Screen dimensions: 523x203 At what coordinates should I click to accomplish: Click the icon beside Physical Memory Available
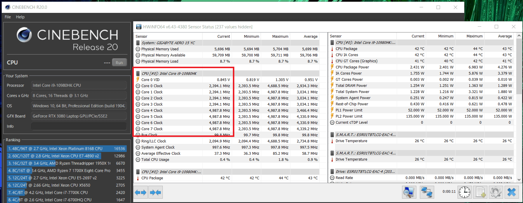[138, 55]
